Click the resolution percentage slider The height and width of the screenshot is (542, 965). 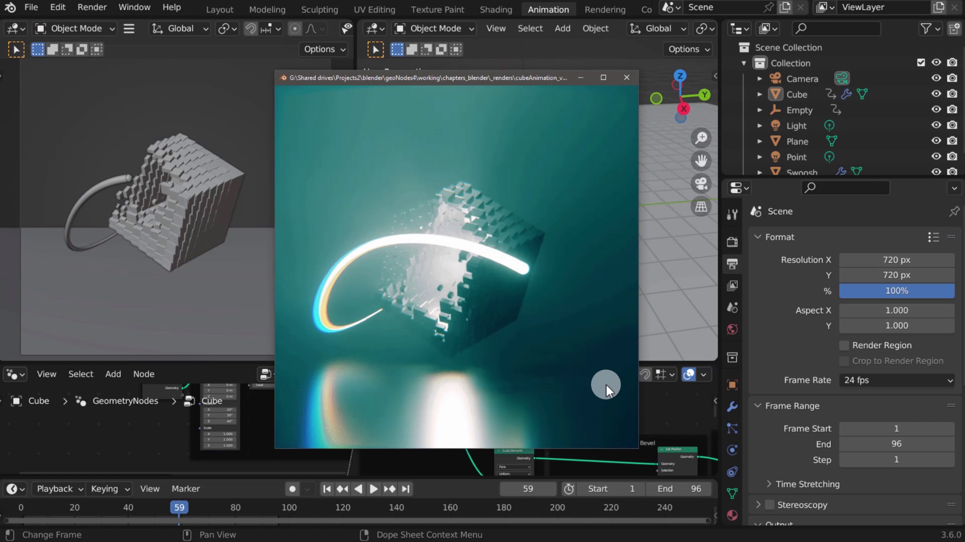(x=897, y=291)
